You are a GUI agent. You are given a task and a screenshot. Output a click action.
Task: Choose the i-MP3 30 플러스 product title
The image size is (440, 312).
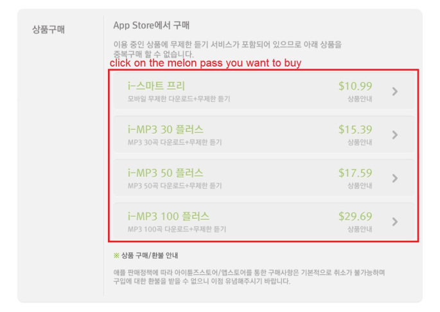click(166, 129)
